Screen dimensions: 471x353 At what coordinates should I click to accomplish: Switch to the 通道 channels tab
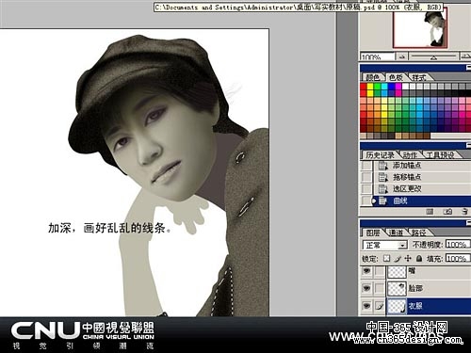tap(396, 233)
